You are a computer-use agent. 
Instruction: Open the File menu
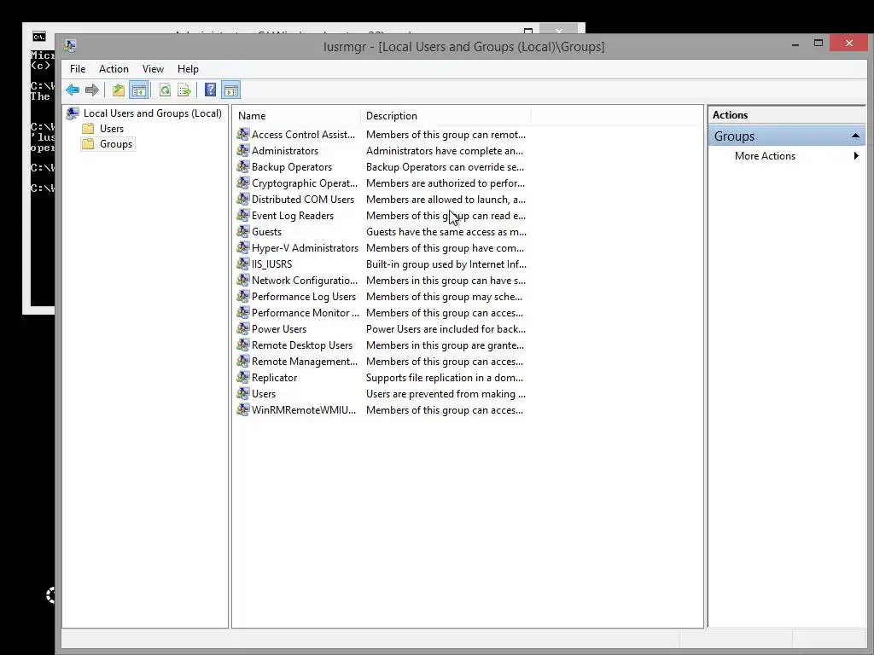[78, 69]
